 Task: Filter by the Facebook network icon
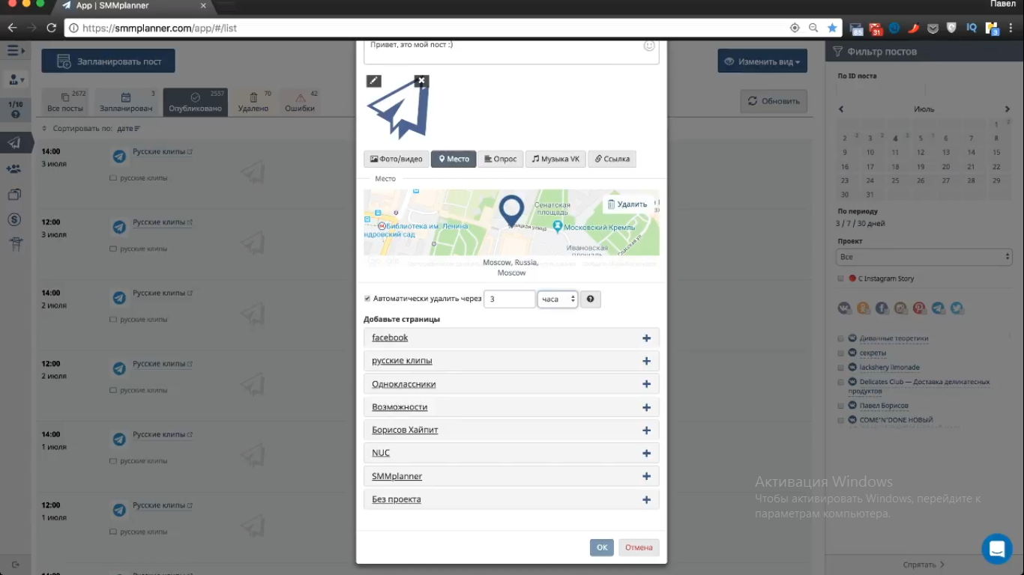click(882, 308)
